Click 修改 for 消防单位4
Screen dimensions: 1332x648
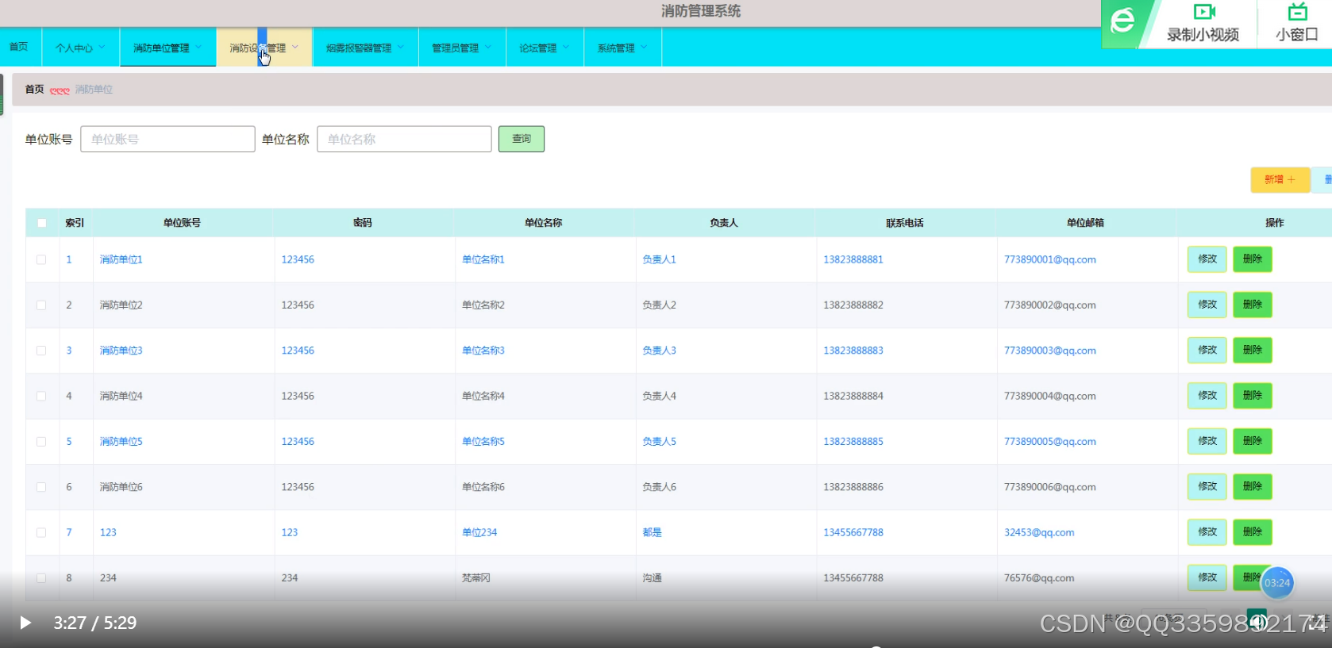[x=1207, y=396]
